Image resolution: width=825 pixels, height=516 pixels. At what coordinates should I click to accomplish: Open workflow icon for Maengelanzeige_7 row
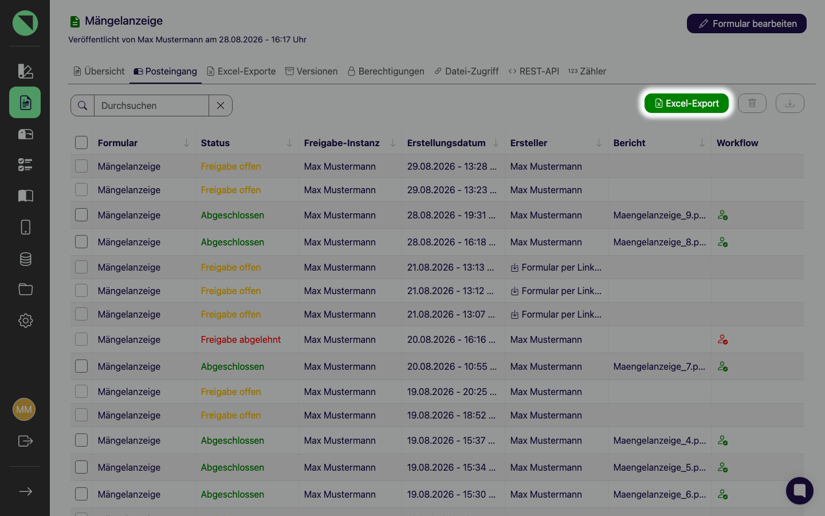coord(723,366)
